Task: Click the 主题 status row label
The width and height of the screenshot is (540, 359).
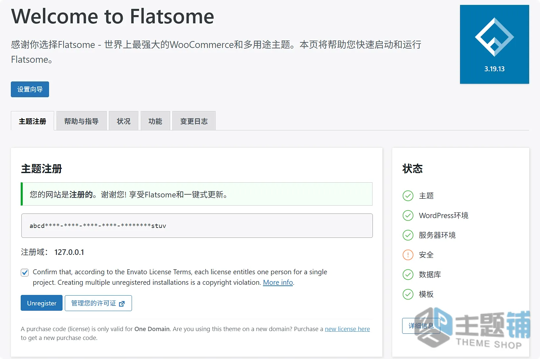Action: click(x=426, y=196)
